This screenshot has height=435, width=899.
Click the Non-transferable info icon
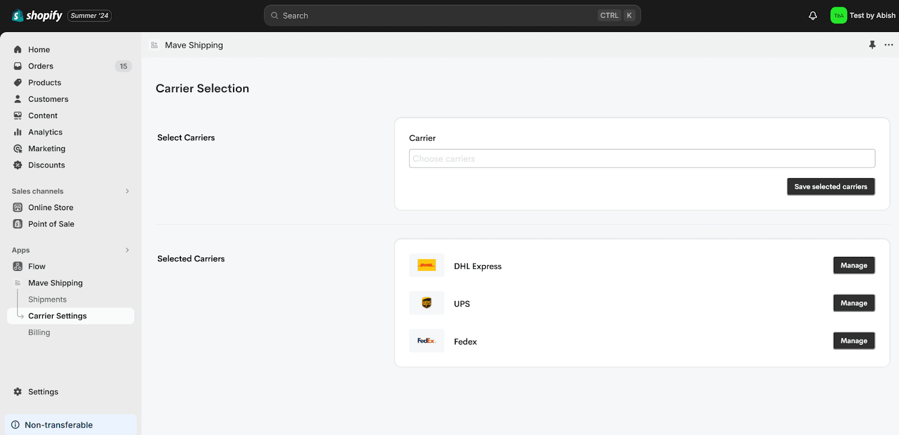click(x=16, y=425)
